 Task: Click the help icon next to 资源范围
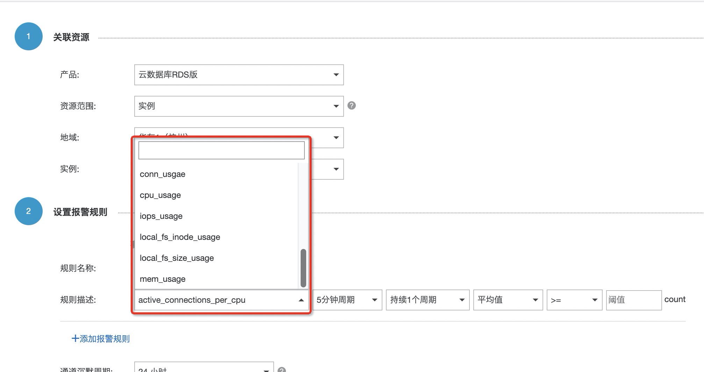point(352,106)
